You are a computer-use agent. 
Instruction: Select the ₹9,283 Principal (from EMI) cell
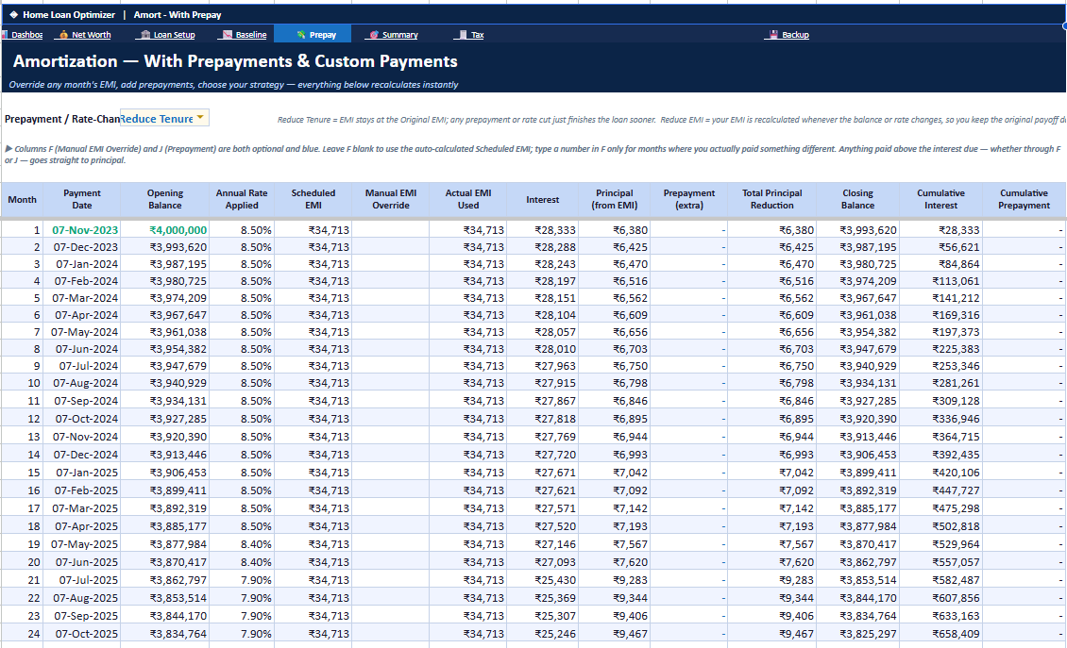coord(615,580)
